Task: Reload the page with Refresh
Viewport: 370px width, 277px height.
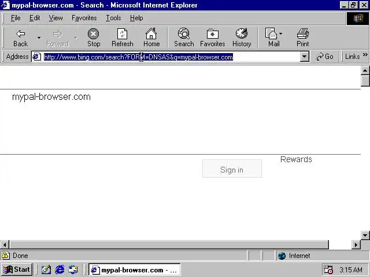Action: coord(122,38)
